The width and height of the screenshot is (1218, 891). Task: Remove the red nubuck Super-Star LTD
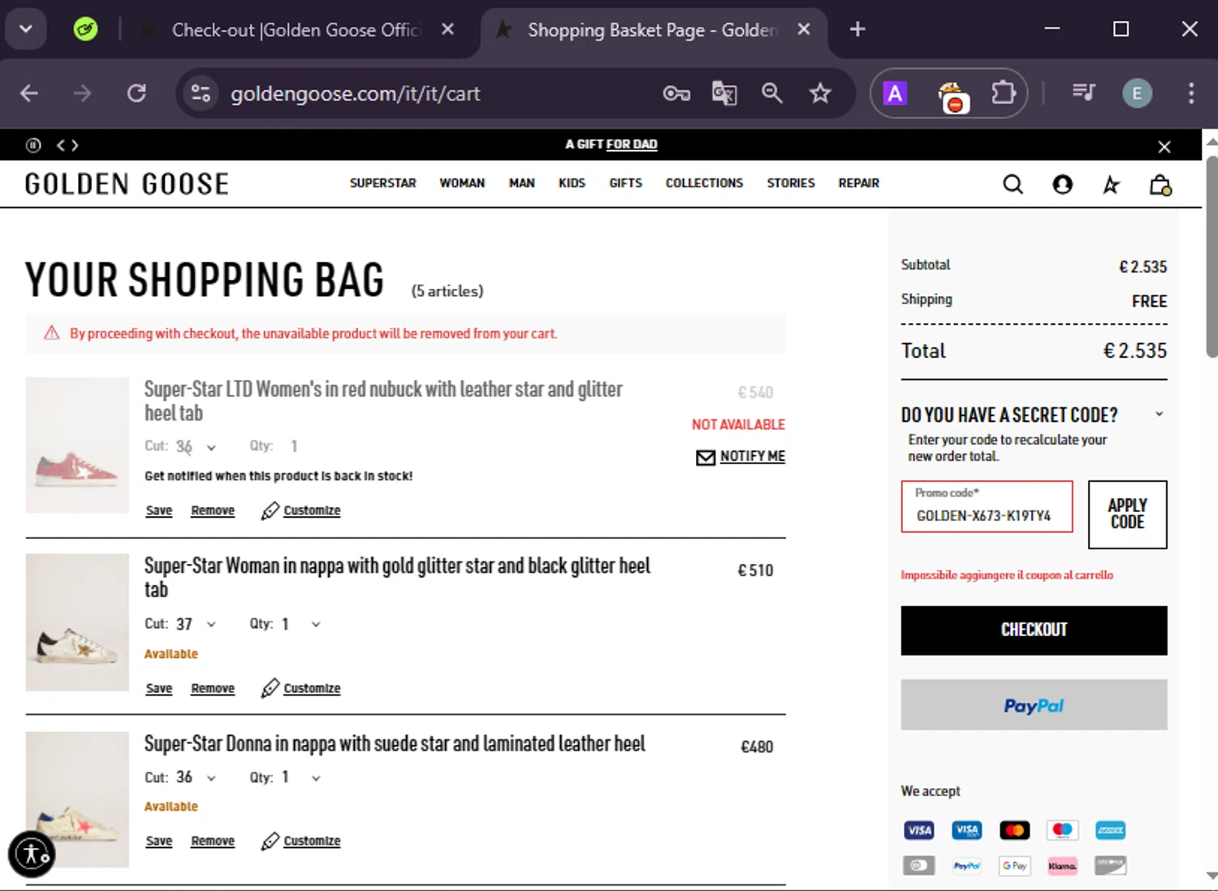(213, 510)
